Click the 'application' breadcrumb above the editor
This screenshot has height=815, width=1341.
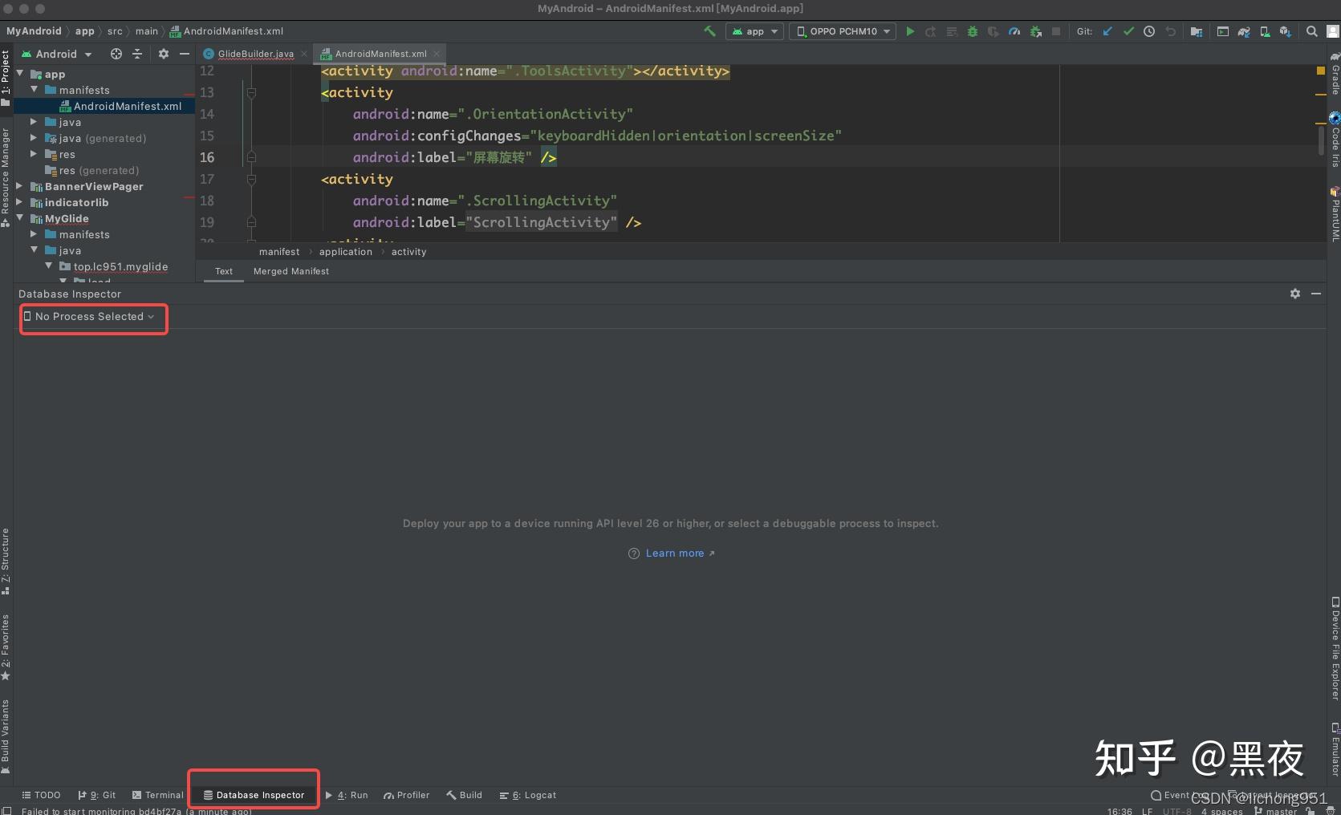click(x=346, y=251)
